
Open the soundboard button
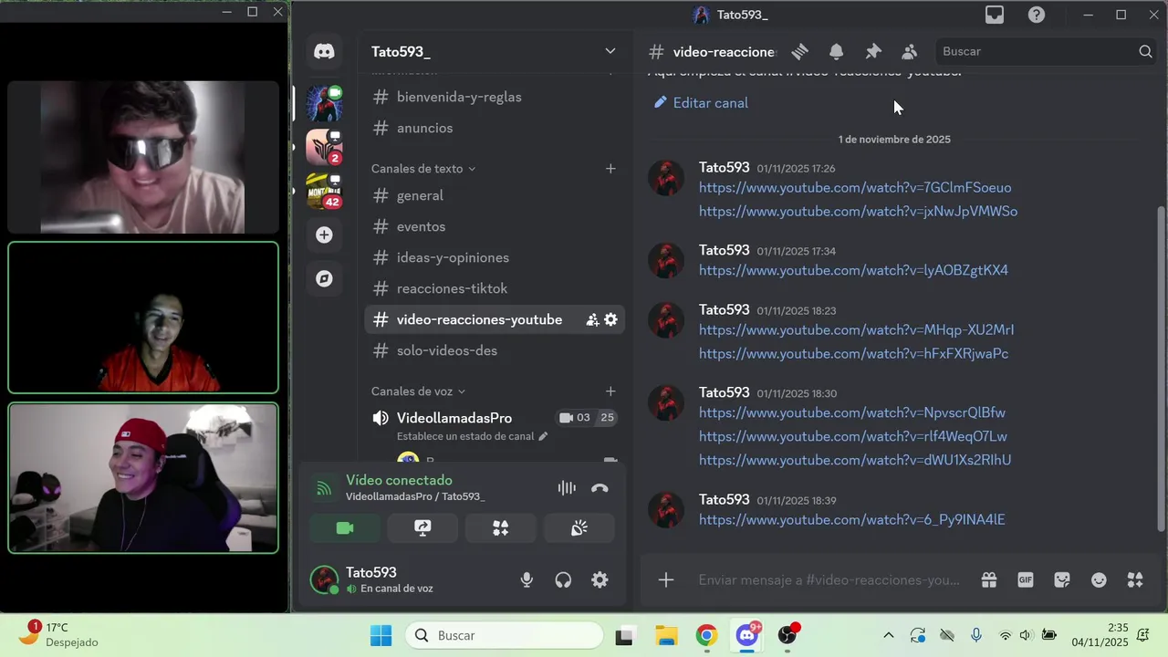[579, 528]
